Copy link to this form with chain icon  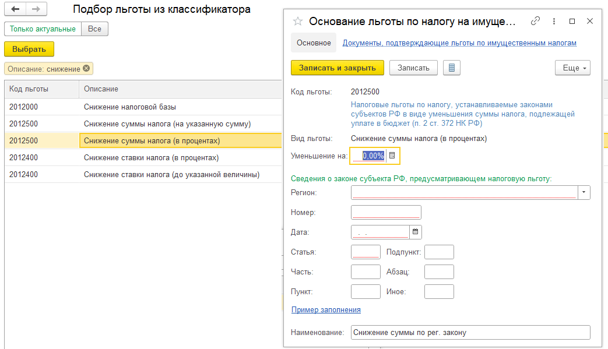coord(535,21)
